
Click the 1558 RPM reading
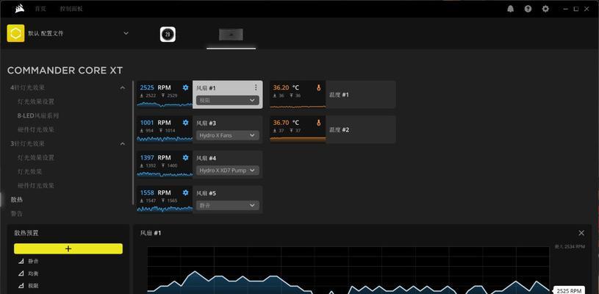click(x=155, y=193)
